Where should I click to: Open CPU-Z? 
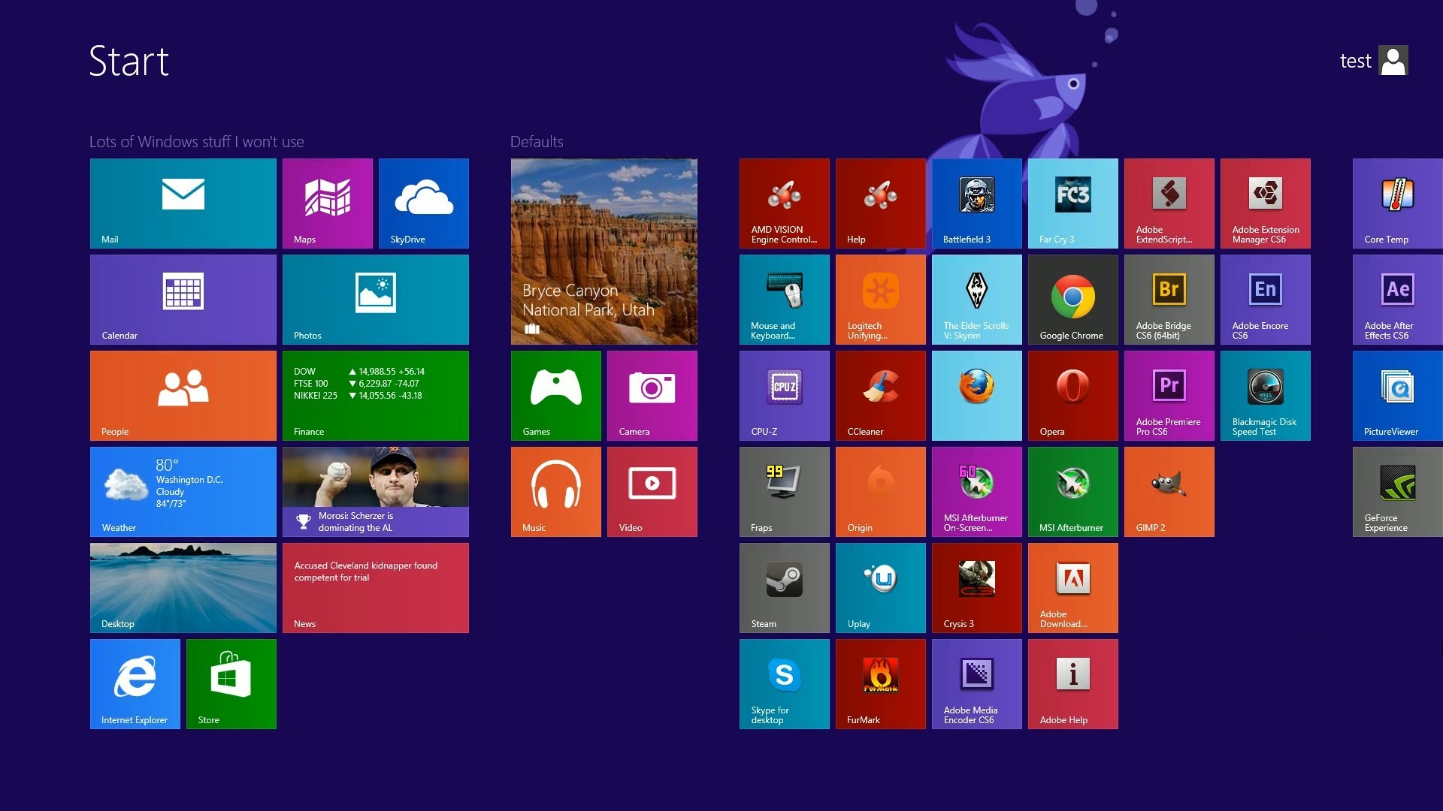click(785, 395)
